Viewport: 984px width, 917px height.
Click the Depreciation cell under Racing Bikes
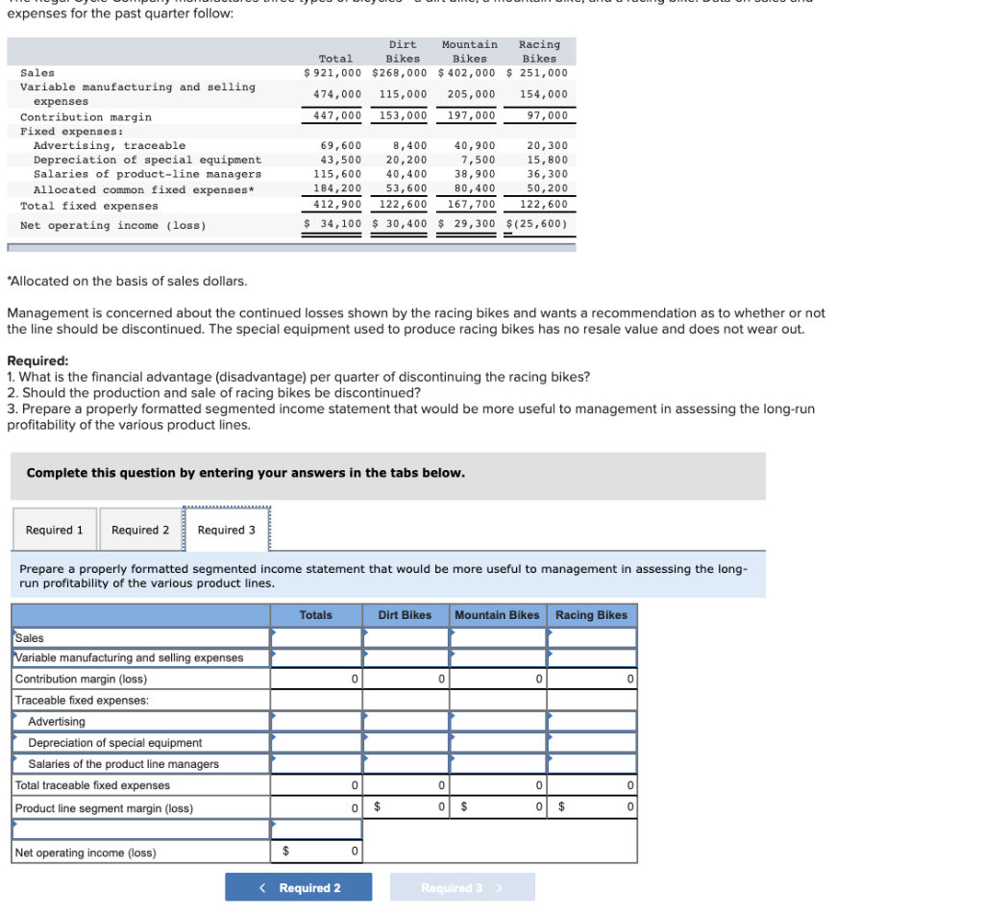[591, 740]
